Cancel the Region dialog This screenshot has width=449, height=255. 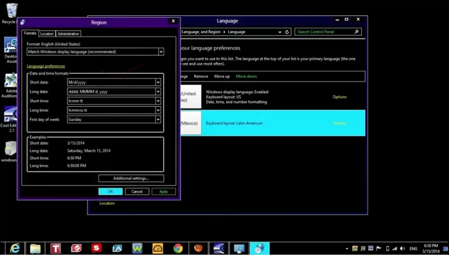137,191
